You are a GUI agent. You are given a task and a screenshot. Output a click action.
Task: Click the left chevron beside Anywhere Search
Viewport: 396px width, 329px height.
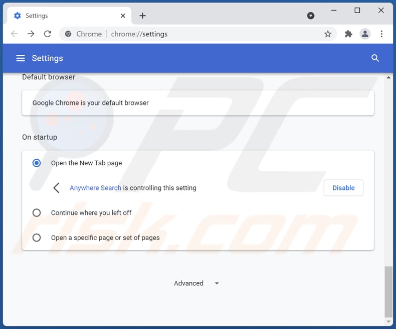[57, 188]
